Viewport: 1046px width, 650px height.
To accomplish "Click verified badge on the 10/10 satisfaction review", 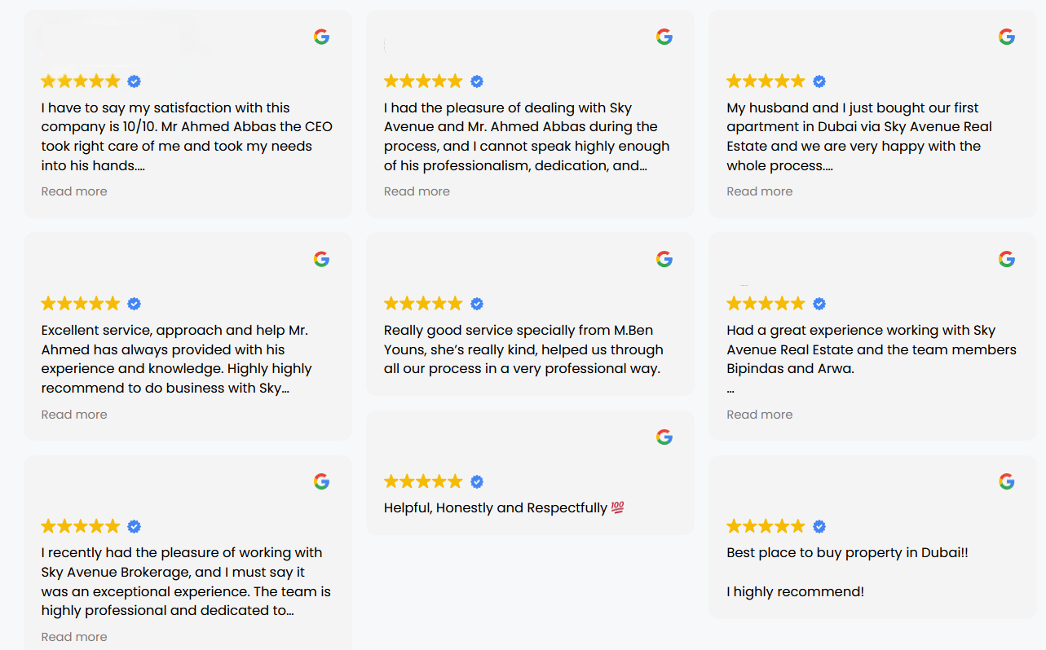I will [x=135, y=81].
